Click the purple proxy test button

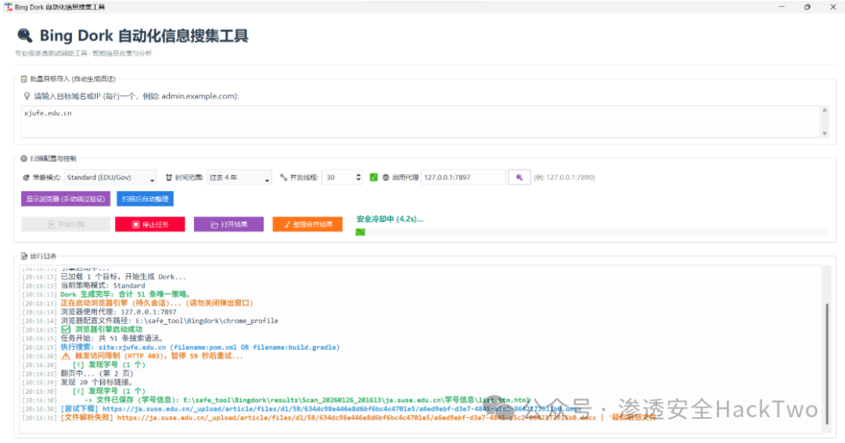[x=519, y=178]
